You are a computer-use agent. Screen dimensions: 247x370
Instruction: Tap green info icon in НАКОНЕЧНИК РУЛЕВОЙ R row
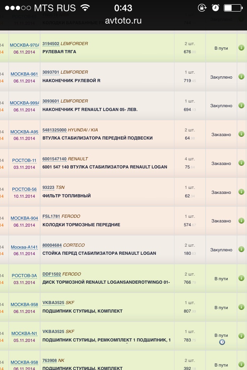click(241, 77)
